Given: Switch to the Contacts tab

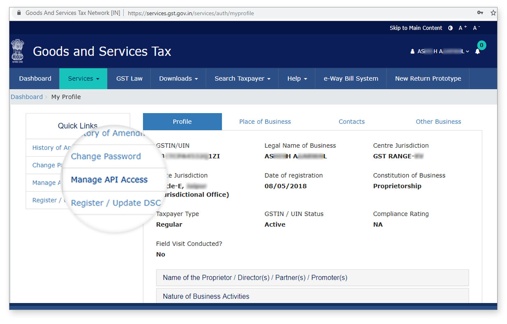Looking at the screenshot, I should coord(352,122).
